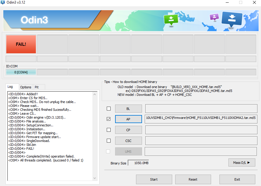261x186 pixels.
Task: Click the 'Complete(Write) operation failed.' log line
Action: click(41, 156)
